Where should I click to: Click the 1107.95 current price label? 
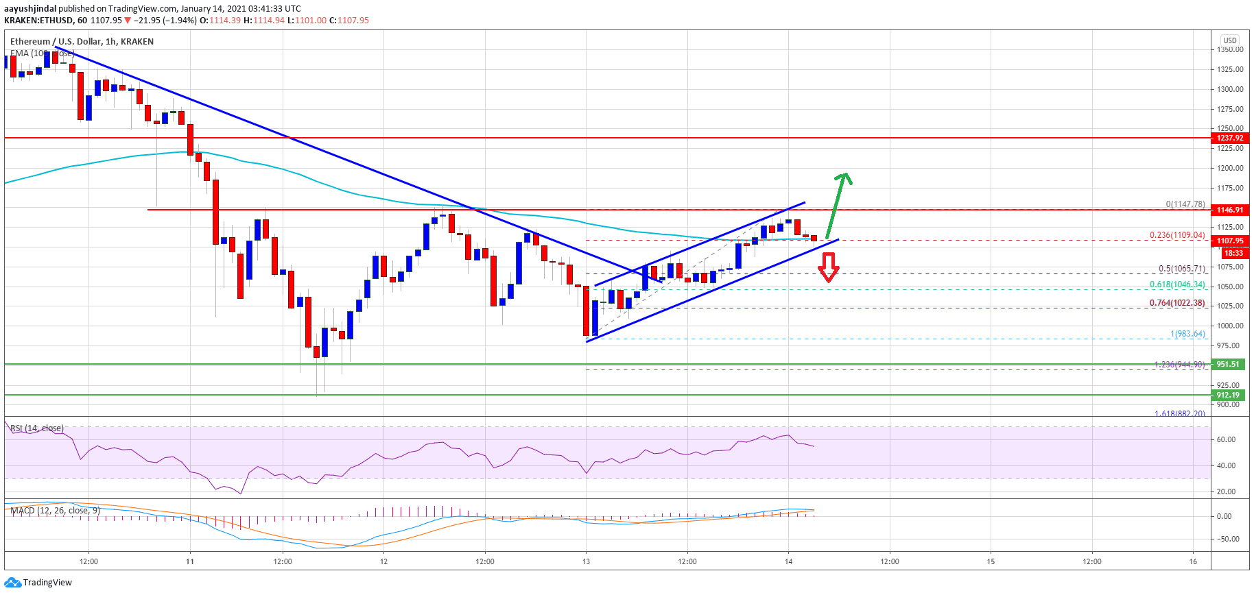point(1230,241)
